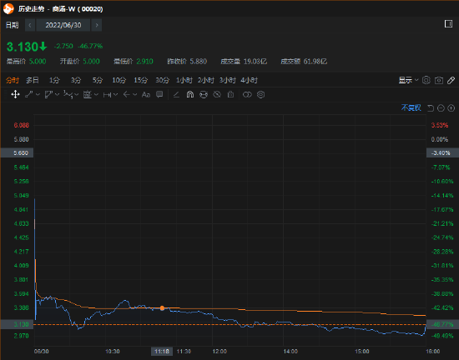This screenshot has width=459, height=360.
Task: Go to next date with right arrow
Action: click(x=97, y=25)
